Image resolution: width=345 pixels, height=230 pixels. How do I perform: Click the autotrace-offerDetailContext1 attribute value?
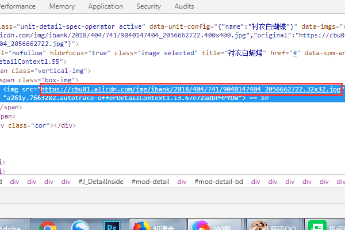(122, 98)
